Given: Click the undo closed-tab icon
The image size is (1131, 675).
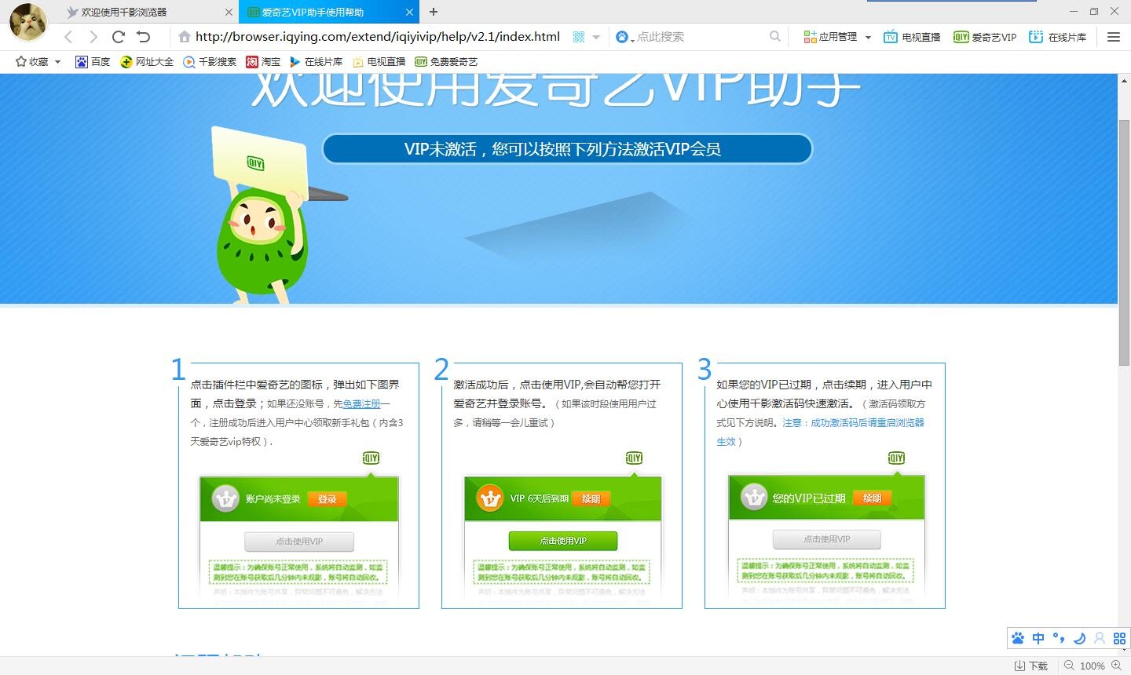Looking at the screenshot, I should pyautogui.click(x=143, y=37).
